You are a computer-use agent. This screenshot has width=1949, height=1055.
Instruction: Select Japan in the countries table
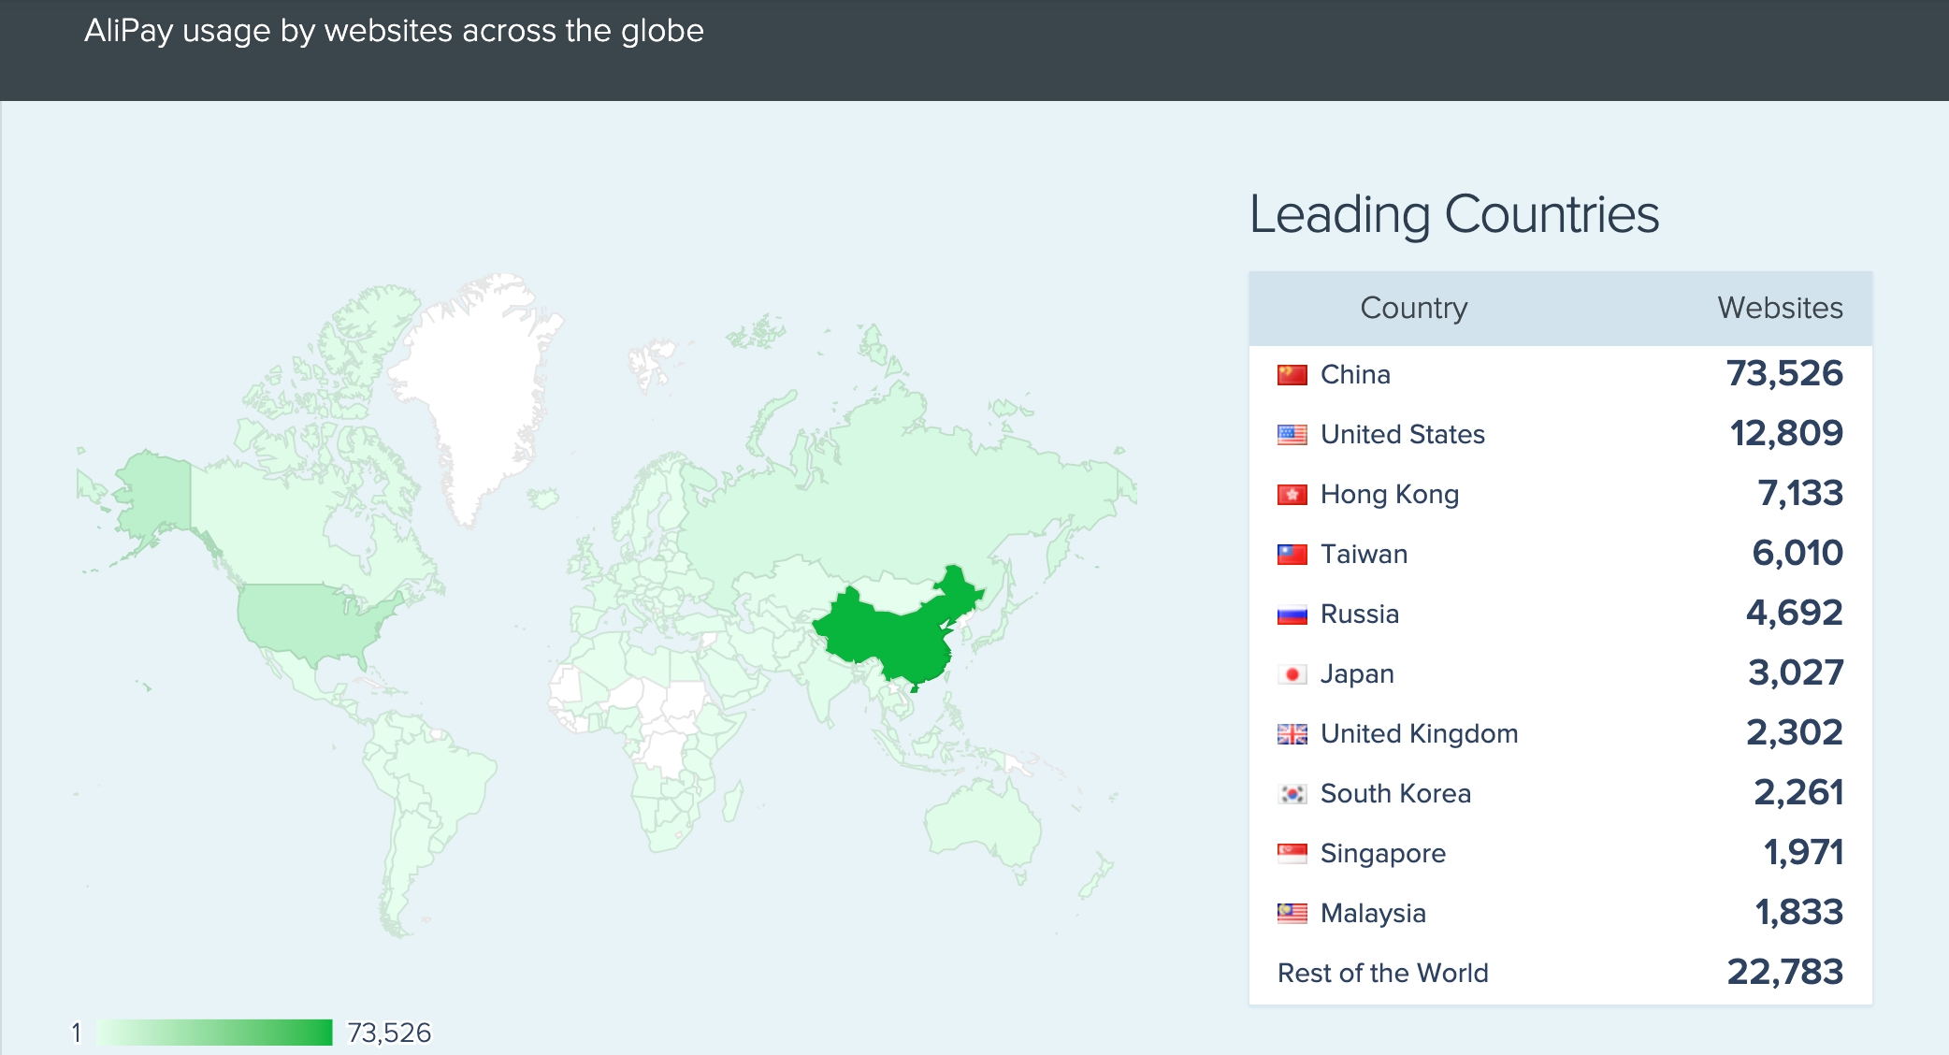click(1357, 674)
